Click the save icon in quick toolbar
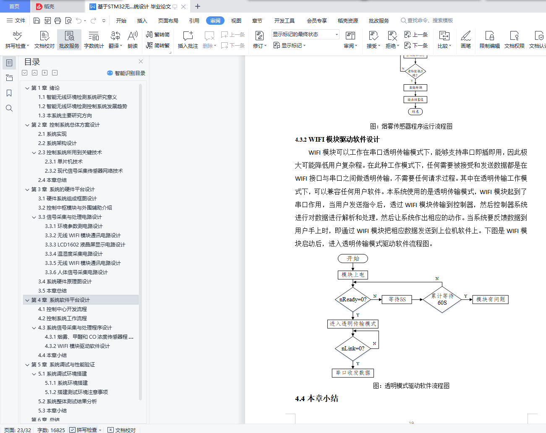Screen dimensions: 546x433 tap(37, 21)
